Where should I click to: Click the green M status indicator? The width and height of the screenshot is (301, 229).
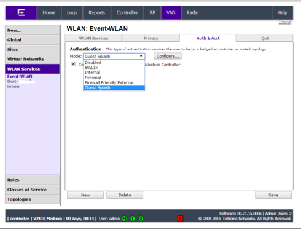pyautogui.click(x=125, y=219)
